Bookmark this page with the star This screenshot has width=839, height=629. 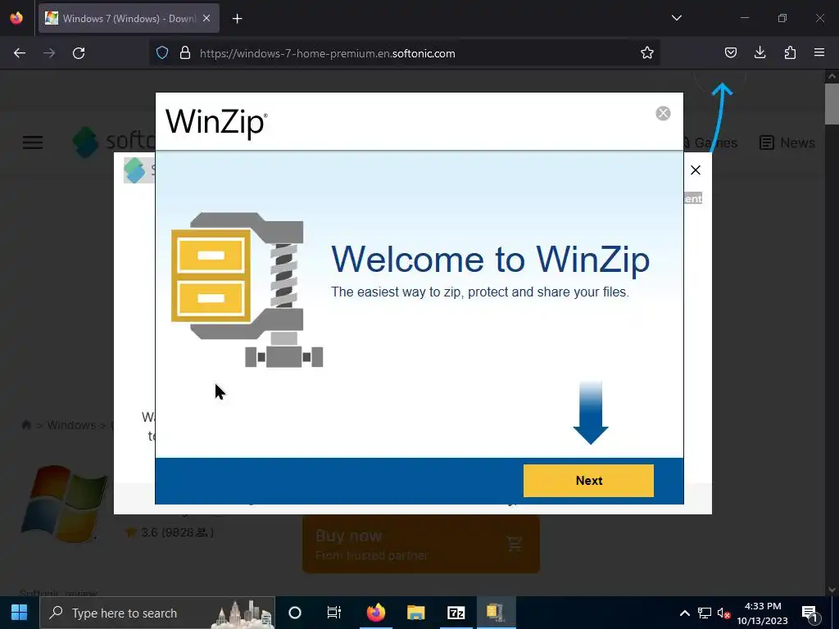tap(647, 52)
